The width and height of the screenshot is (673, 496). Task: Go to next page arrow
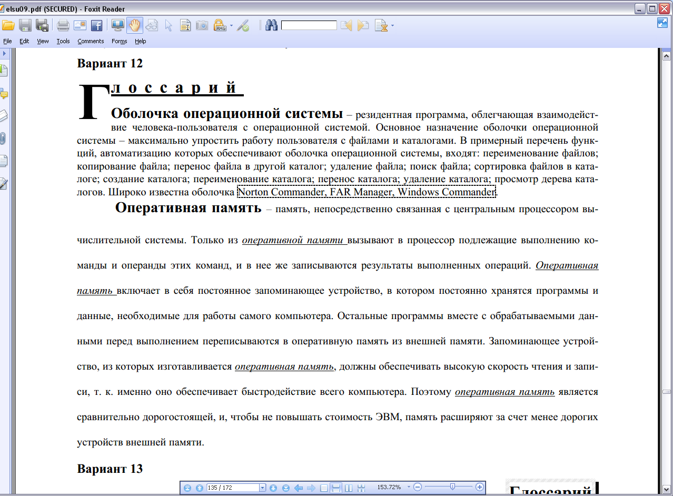click(x=273, y=488)
